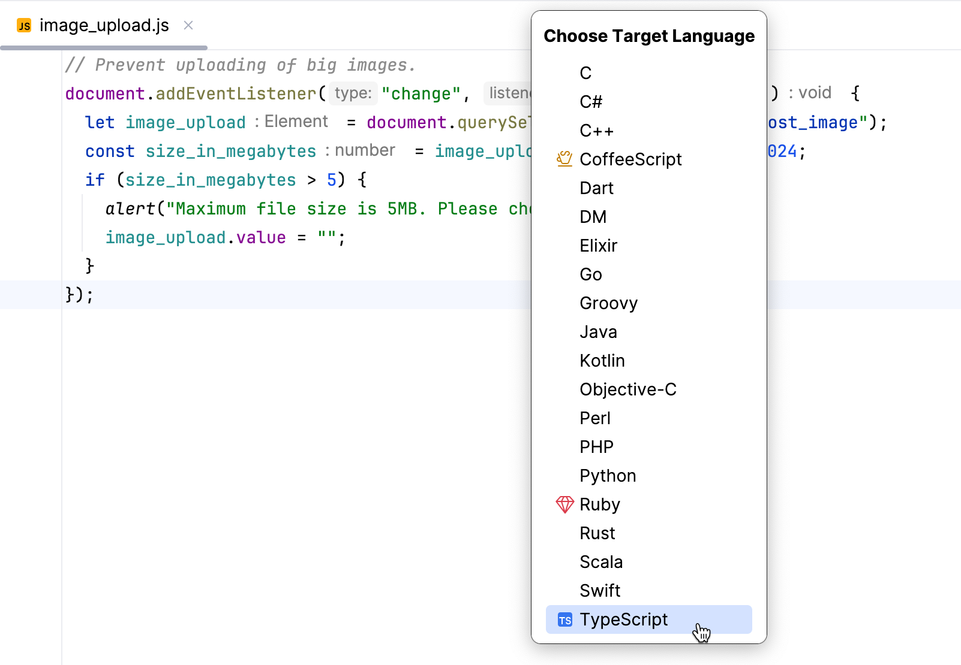The width and height of the screenshot is (961, 665).
Task: Select CoffeeScript as target language
Action: coord(648,159)
